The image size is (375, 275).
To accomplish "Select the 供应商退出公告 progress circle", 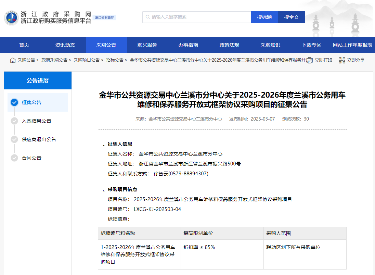I will click(x=14, y=139).
